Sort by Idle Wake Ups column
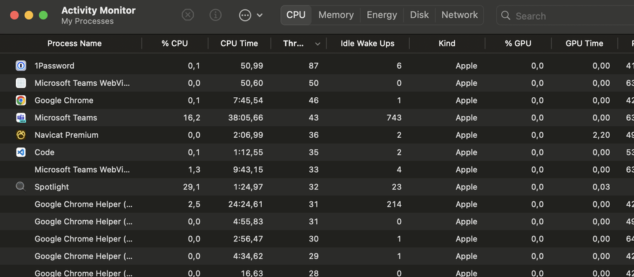The height and width of the screenshot is (277, 634). pyautogui.click(x=368, y=43)
